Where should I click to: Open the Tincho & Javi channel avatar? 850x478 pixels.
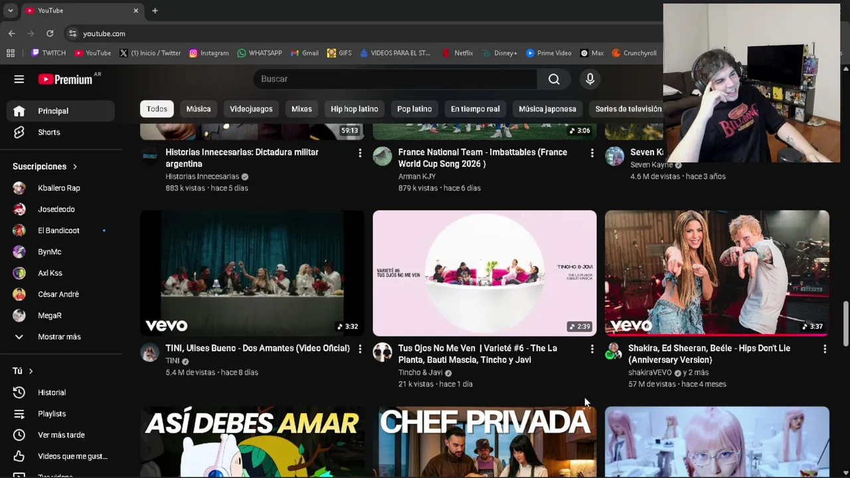(382, 353)
